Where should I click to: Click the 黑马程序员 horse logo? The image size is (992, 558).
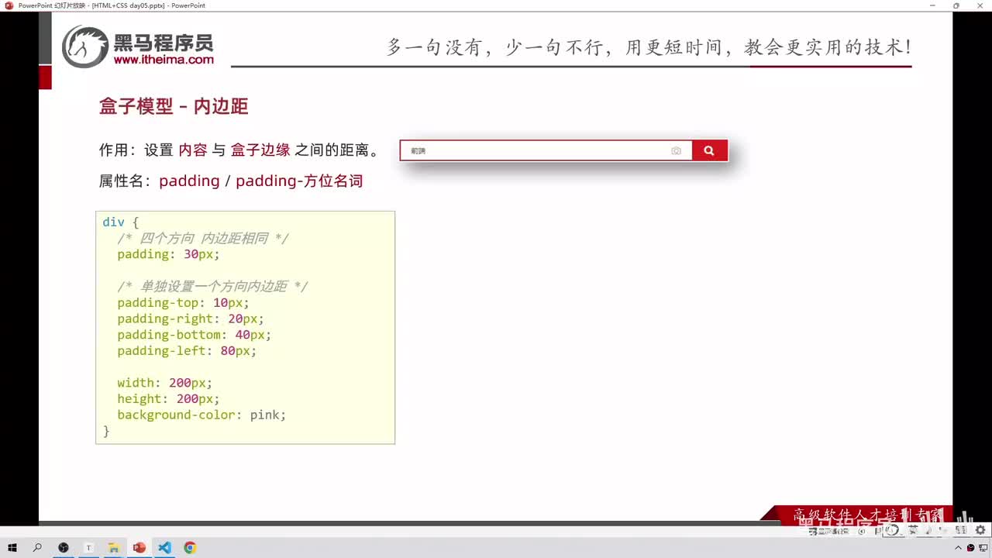pos(85,47)
